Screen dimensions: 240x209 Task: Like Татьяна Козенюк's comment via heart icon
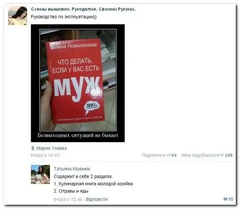(225, 199)
